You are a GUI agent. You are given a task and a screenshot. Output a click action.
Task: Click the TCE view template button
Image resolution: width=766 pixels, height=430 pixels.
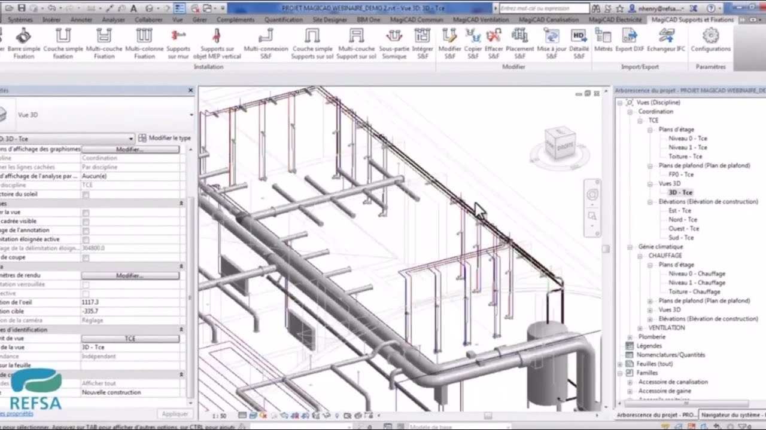130,339
